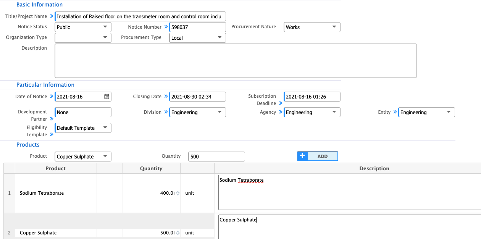Click quantity stepper for Copper Sulphate row

click(x=177, y=233)
